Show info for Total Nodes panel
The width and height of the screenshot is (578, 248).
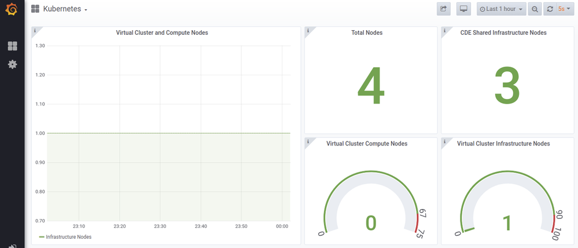pyautogui.click(x=308, y=30)
